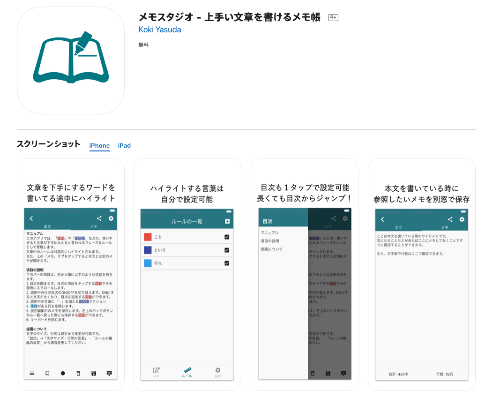Tap trash icon in first screenshot toolbar

pyautogui.click(x=78, y=373)
